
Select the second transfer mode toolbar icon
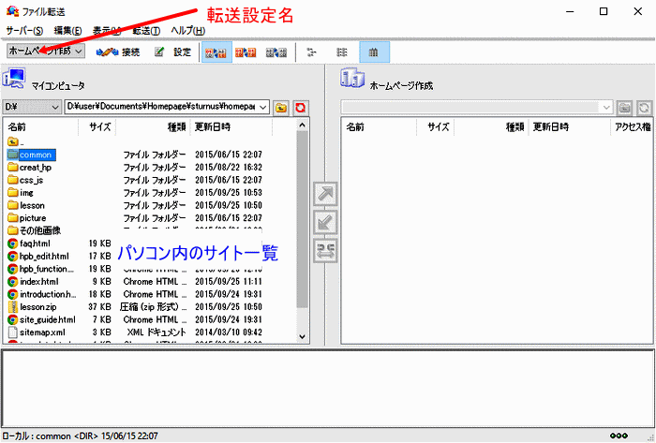pyautogui.click(x=245, y=52)
